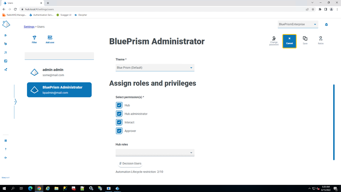The width and height of the screenshot is (341, 192).
Task: Open the Filter tool in the users panel
Action: click(34, 39)
